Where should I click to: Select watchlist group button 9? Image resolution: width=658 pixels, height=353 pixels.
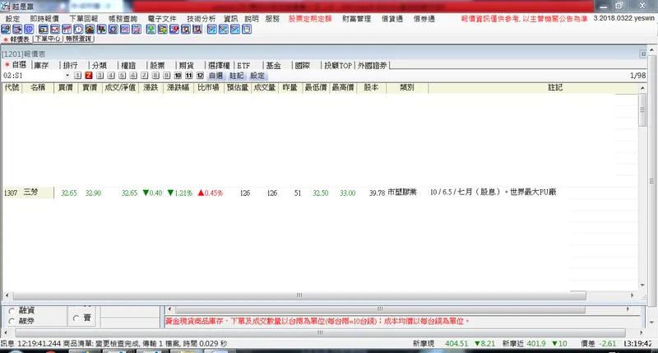167,76
